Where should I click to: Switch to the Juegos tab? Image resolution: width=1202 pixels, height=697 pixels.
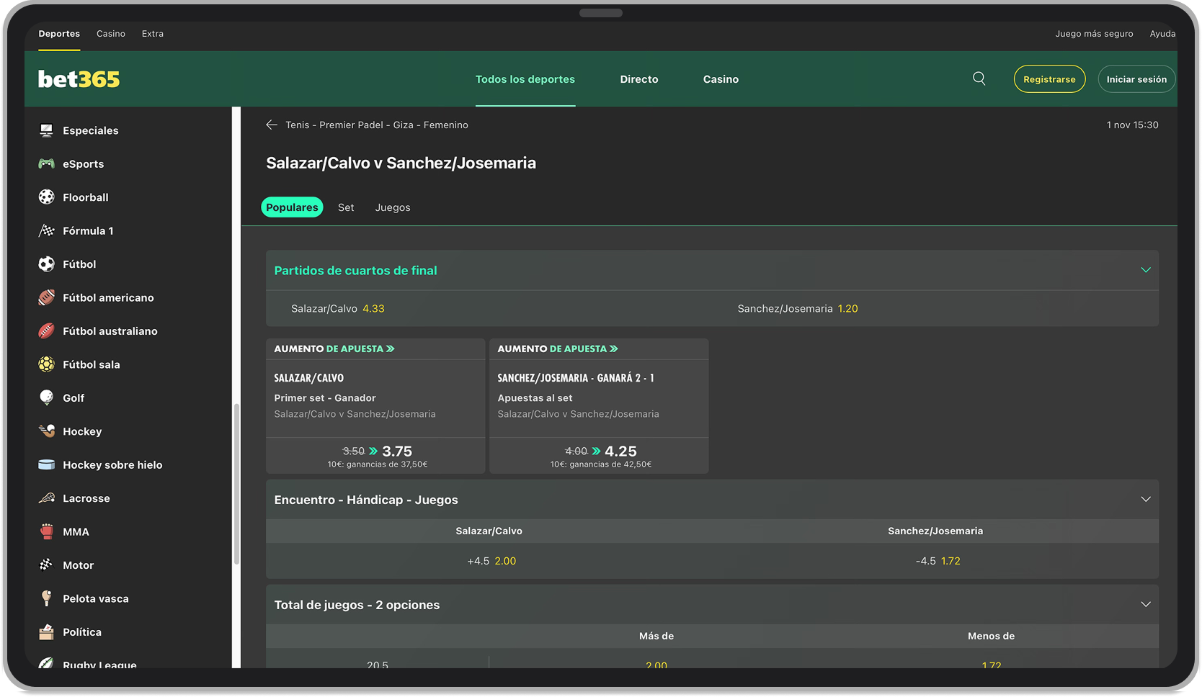click(x=393, y=207)
